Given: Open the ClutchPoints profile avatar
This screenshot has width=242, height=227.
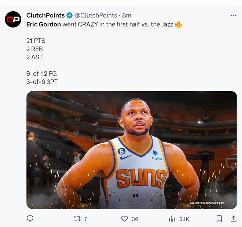Looking at the screenshot, I should pos(13,20).
